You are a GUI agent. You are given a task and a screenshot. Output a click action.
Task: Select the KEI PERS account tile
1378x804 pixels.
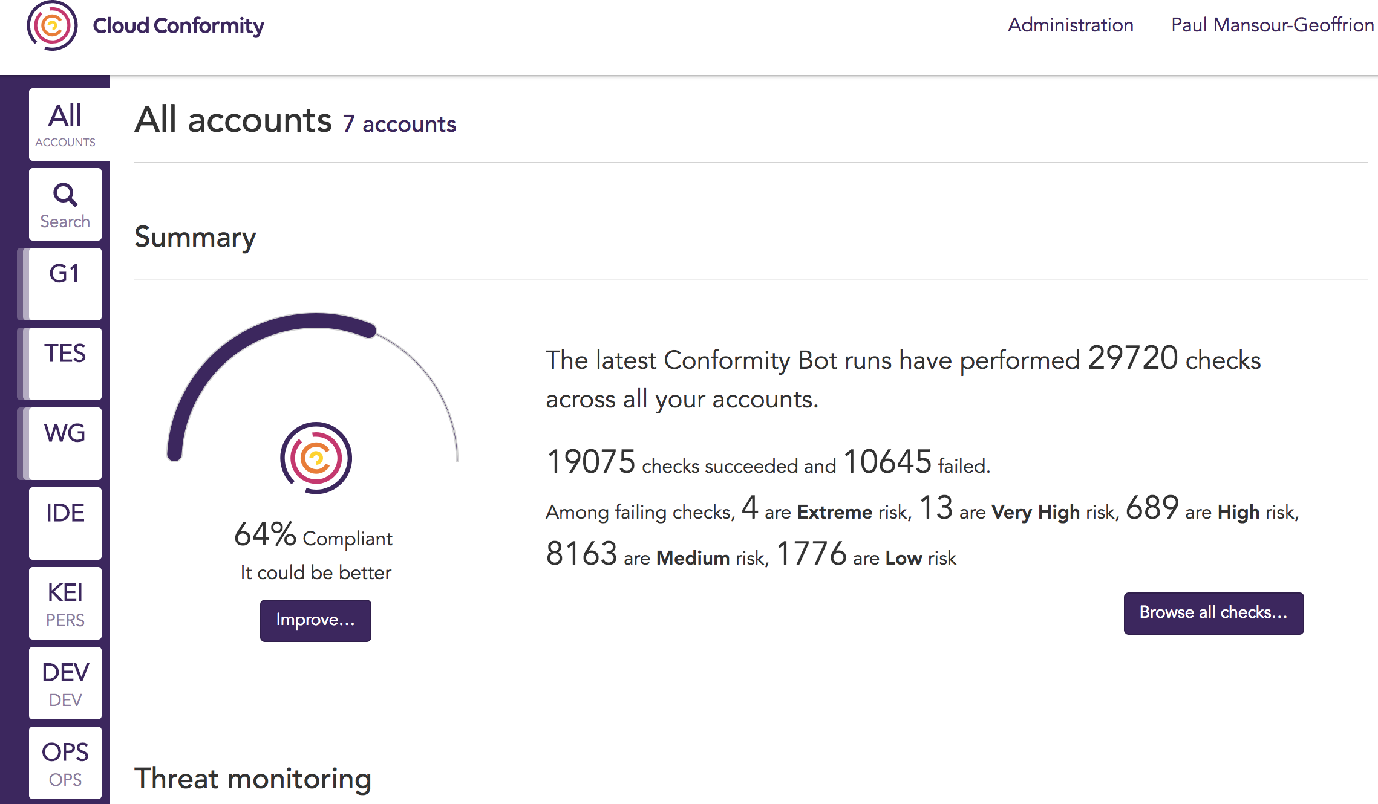[x=65, y=603]
